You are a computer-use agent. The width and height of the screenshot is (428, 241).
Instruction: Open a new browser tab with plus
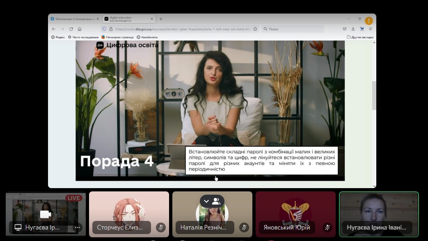[161, 19]
